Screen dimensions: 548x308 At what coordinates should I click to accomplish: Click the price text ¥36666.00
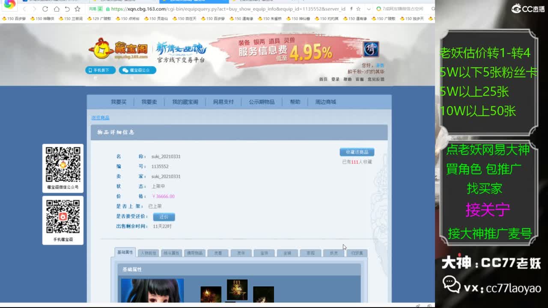pos(163,196)
